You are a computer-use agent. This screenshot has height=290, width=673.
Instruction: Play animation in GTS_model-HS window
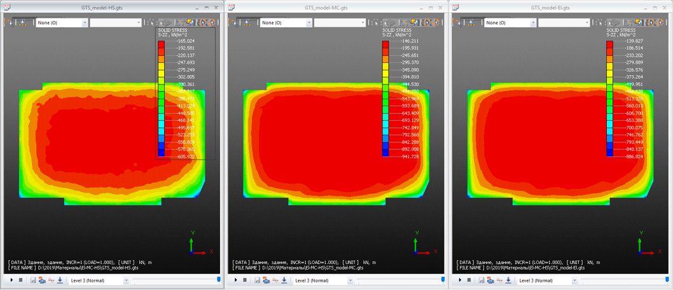click(x=12, y=280)
